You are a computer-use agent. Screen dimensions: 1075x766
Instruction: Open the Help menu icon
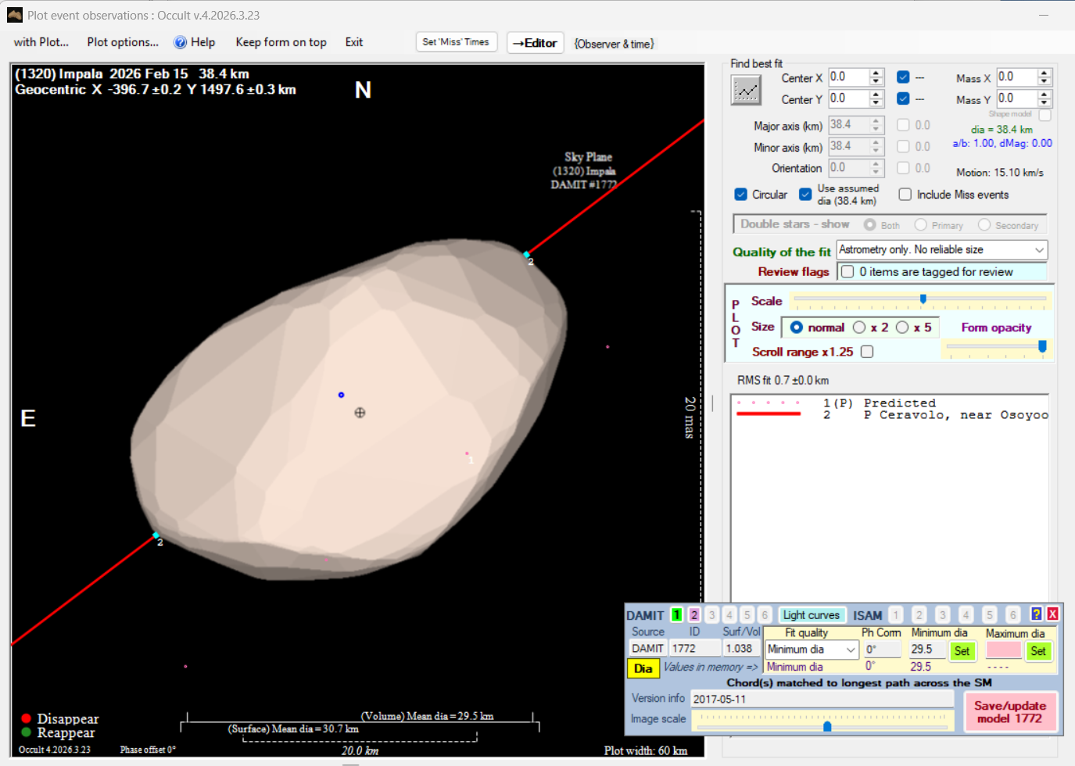tap(181, 42)
